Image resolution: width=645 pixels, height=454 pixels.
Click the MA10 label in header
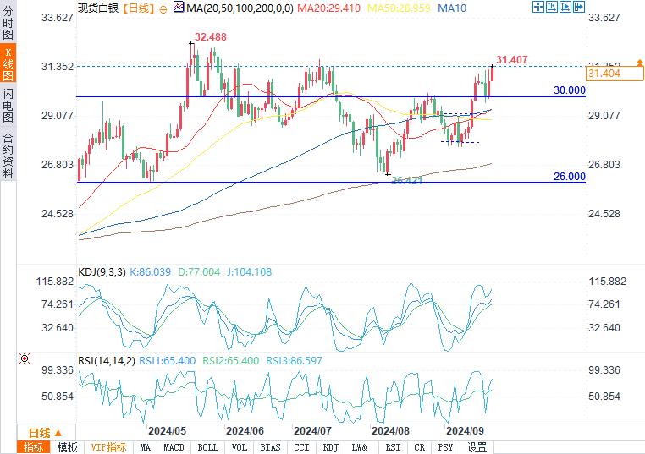pos(452,8)
